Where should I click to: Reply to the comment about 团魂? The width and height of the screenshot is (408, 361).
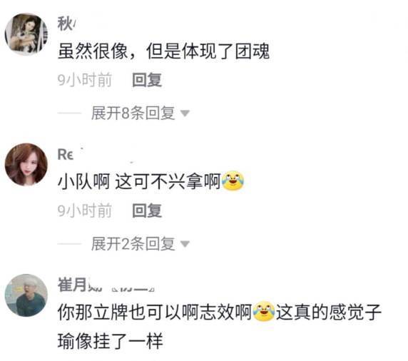tap(147, 80)
